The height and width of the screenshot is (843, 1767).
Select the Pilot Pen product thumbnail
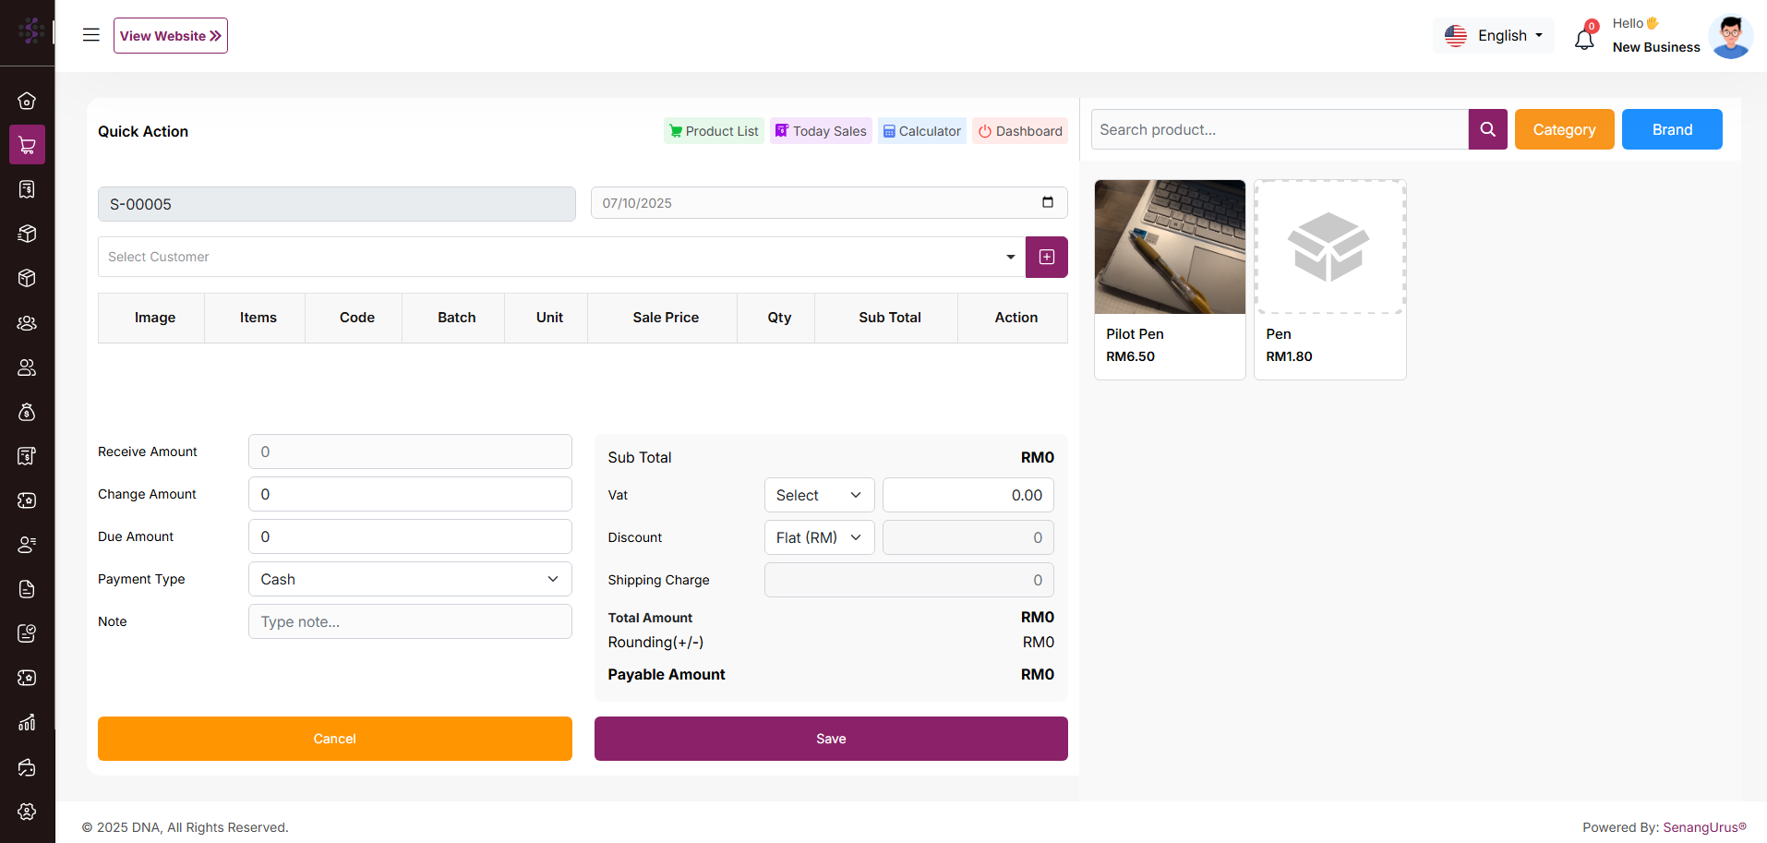(1170, 247)
